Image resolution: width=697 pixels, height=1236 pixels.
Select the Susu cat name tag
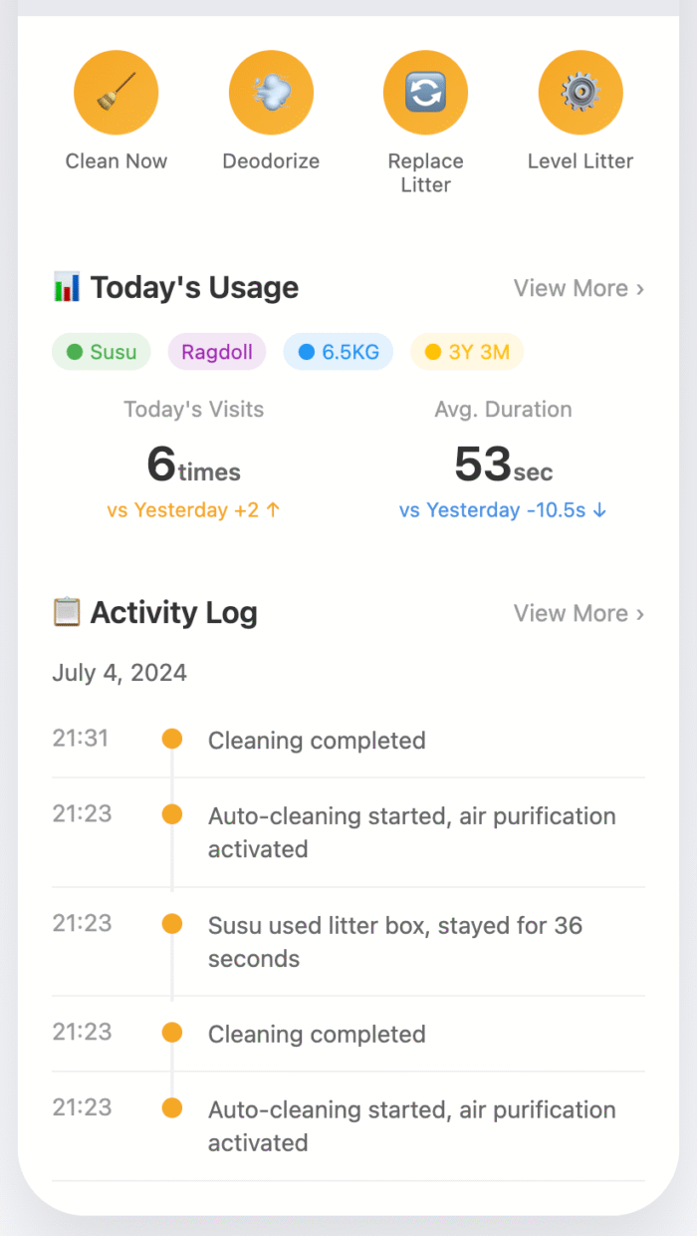[102, 352]
